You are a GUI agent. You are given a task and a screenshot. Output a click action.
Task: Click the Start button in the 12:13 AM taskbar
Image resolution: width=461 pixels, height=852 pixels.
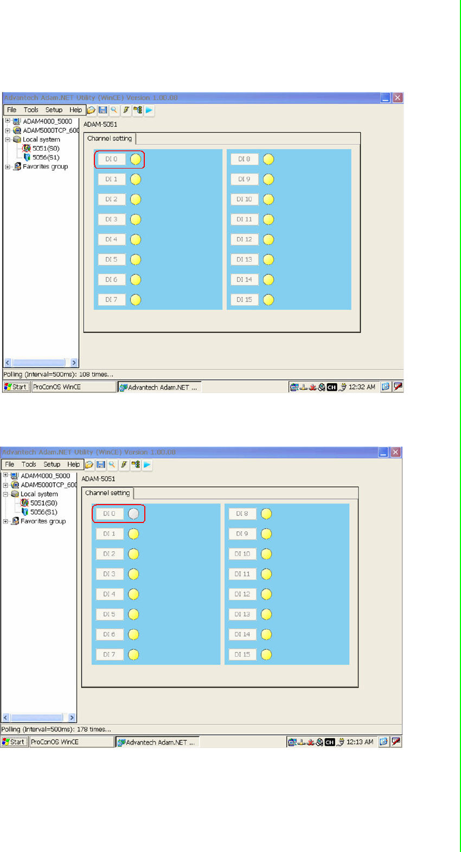click(x=14, y=742)
